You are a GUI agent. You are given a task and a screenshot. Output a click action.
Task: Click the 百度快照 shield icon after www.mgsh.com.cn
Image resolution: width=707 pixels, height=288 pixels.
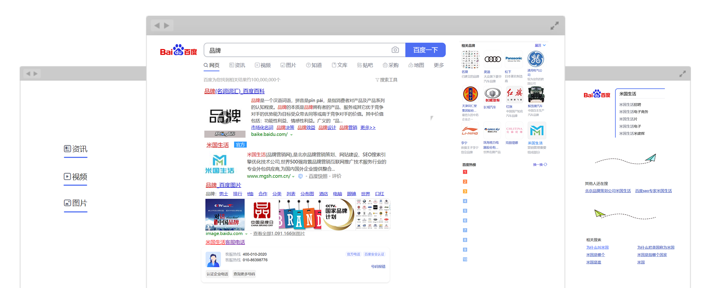click(300, 176)
